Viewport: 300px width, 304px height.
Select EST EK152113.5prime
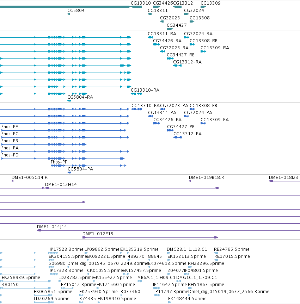186,256
